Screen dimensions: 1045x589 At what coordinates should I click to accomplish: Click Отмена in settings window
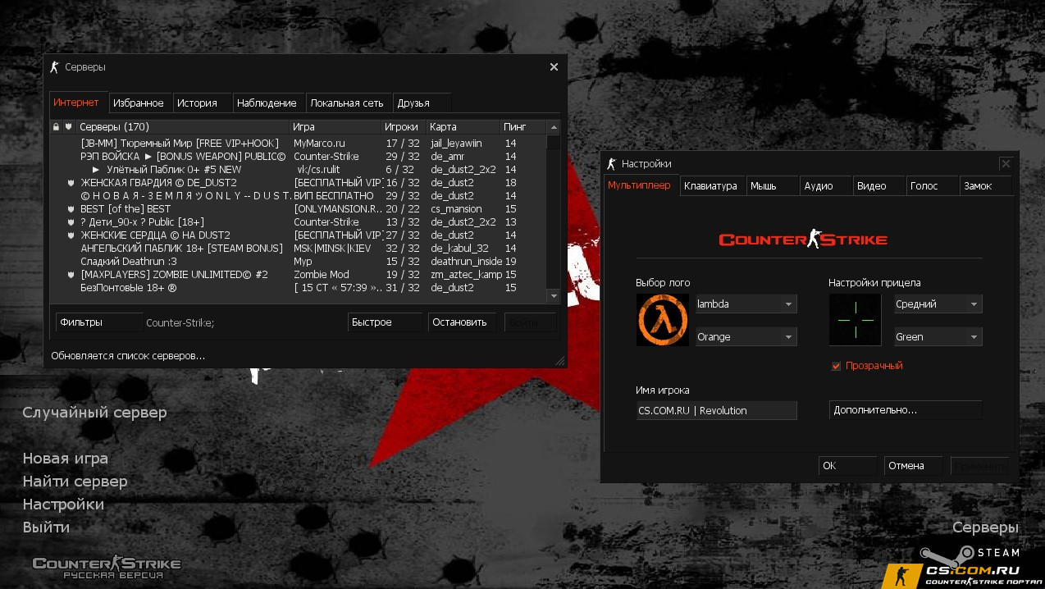click(914, 466)
